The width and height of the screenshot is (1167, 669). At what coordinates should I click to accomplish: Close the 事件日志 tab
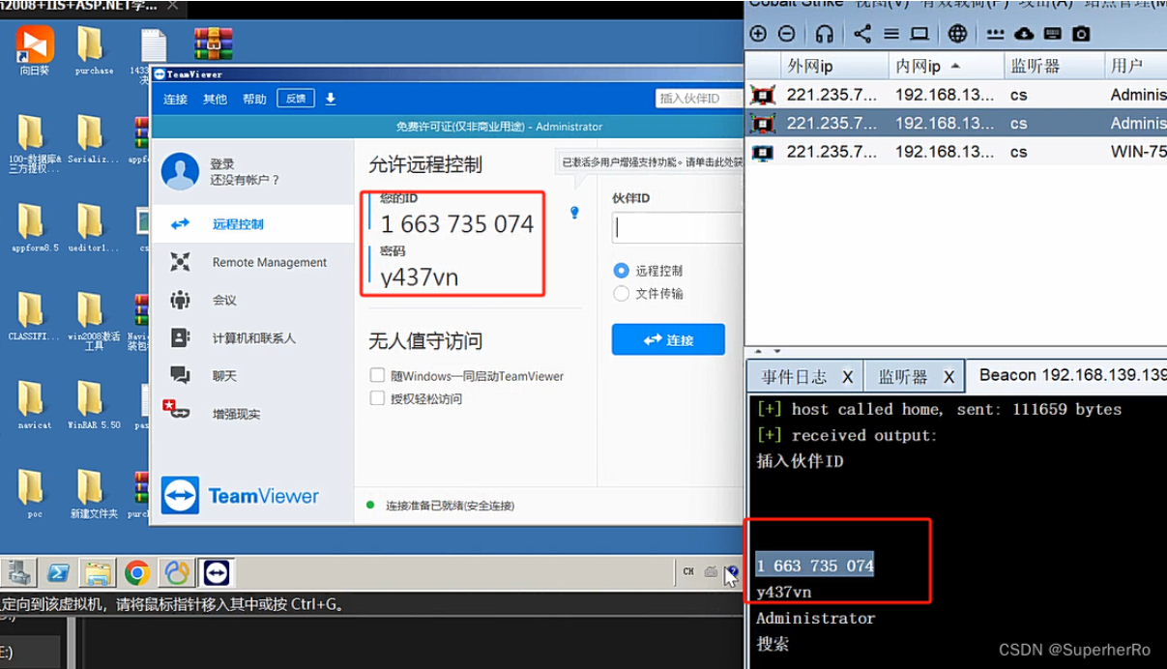pyautogui.click(x=848, y=377)
